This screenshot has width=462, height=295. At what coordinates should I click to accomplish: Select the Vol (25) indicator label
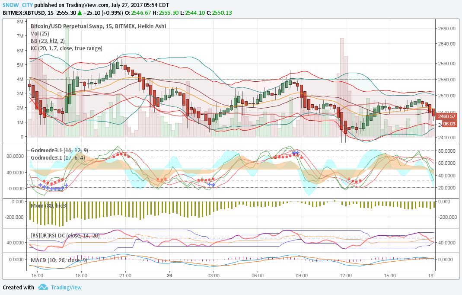click(40, 34)
